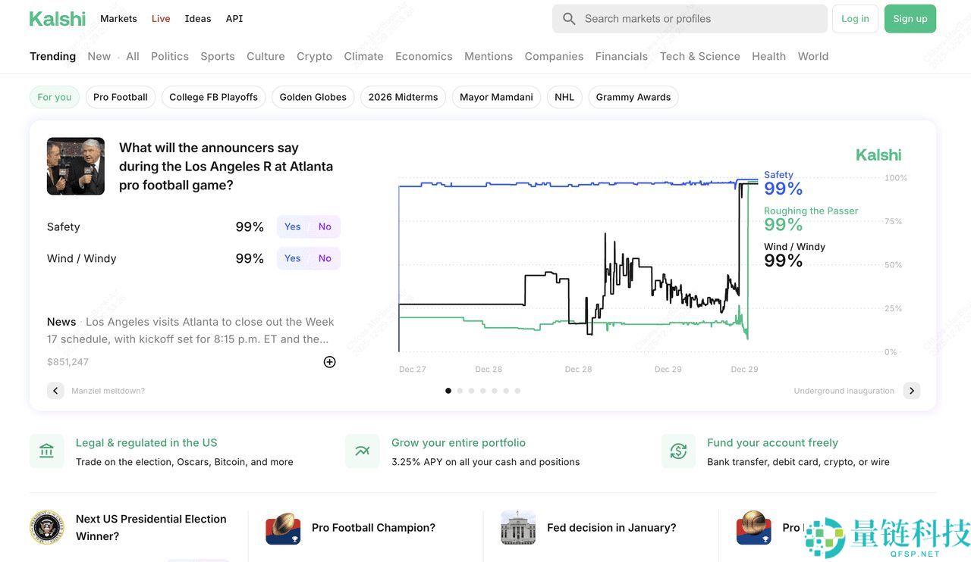Open the Markets menu
Screen dimensions: 971x562
tap(118, 19)
